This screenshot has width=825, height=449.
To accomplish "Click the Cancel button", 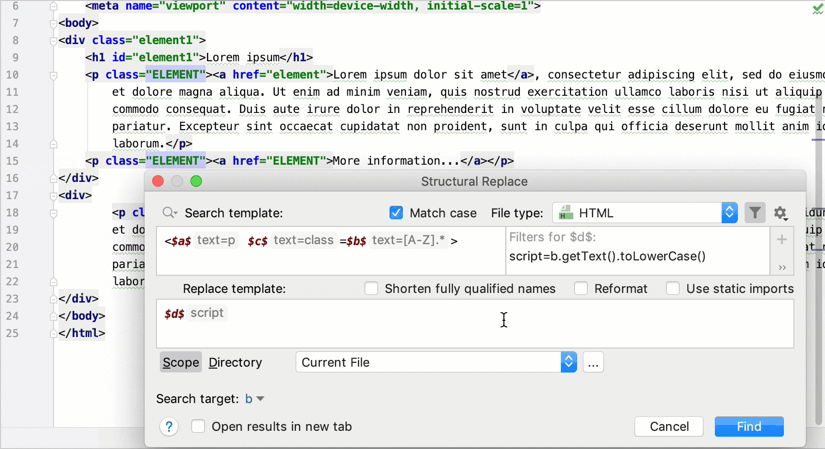I will 669,427.
